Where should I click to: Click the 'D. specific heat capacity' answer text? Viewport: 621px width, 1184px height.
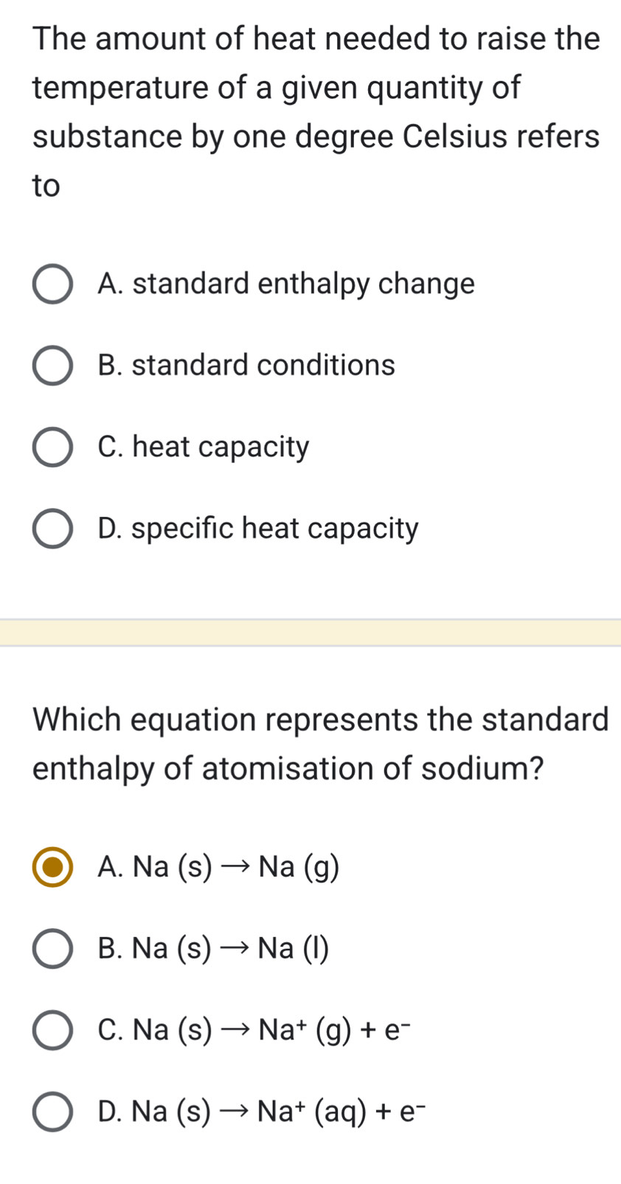click(258, 529)
